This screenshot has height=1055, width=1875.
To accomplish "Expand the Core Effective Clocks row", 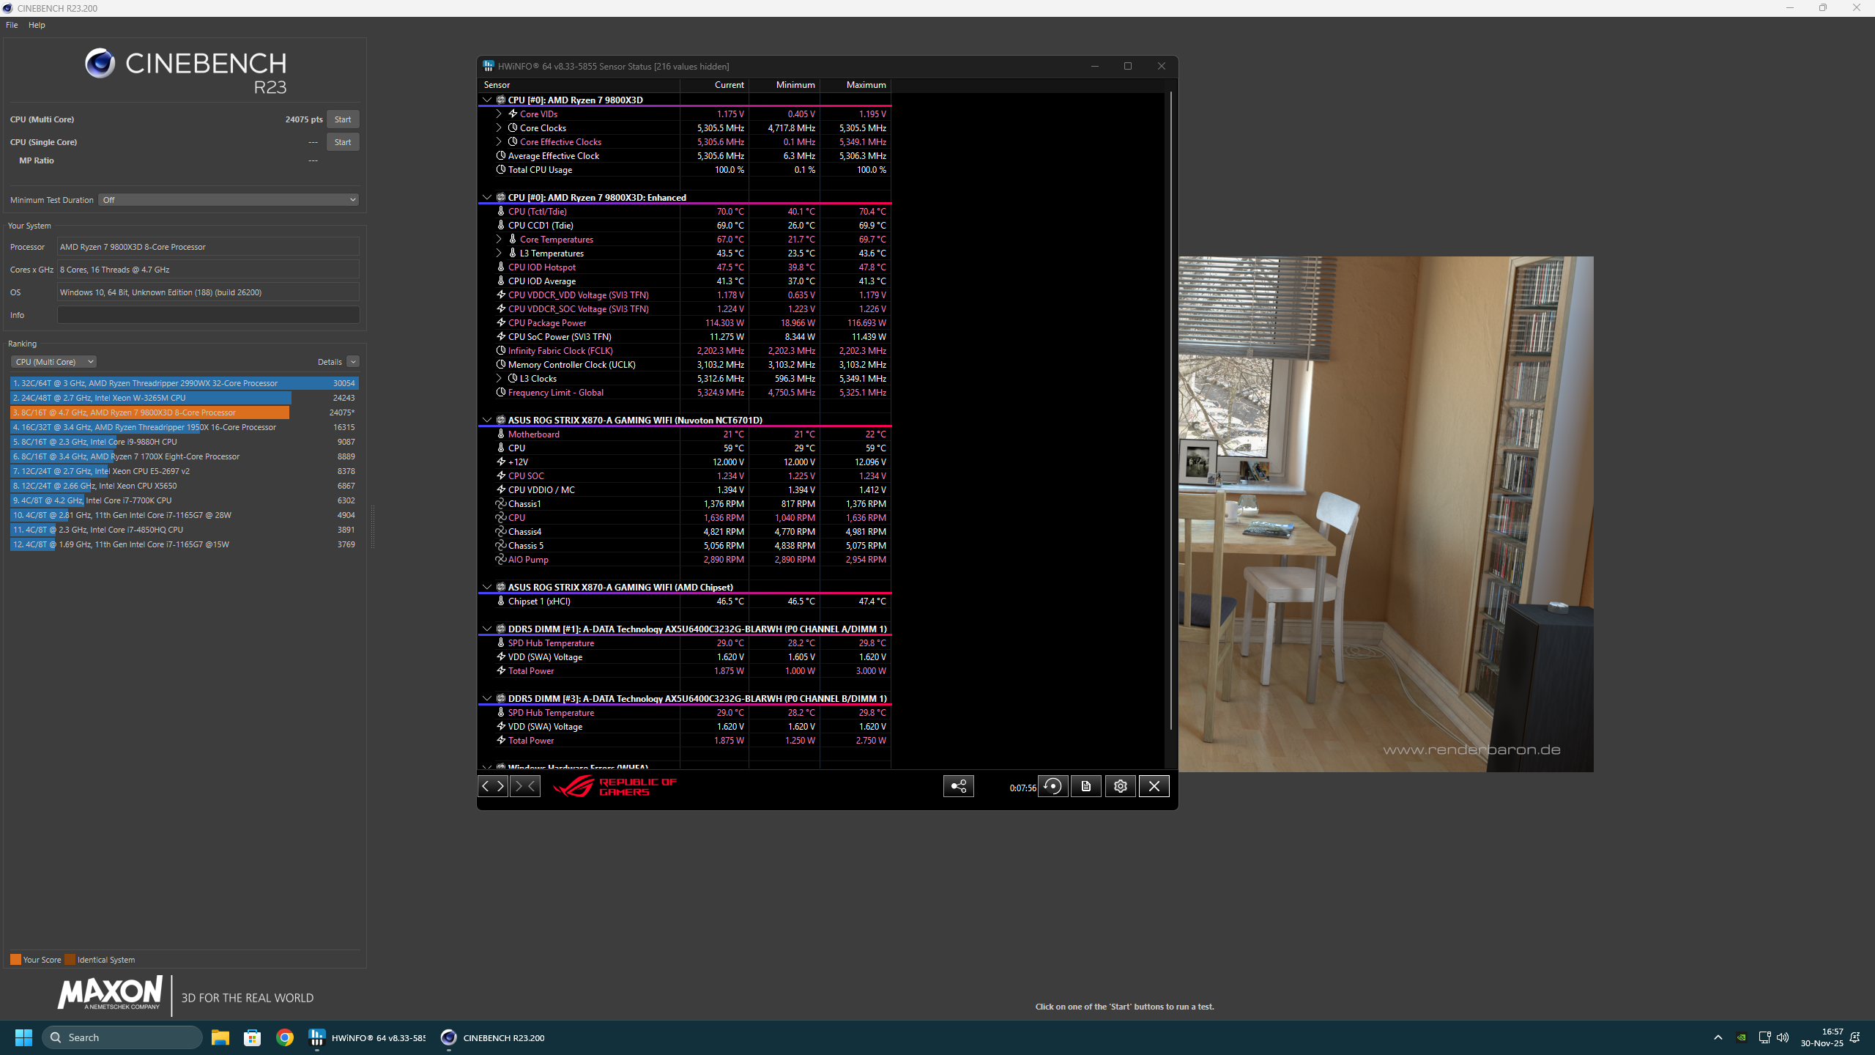I will click(499, 141).
